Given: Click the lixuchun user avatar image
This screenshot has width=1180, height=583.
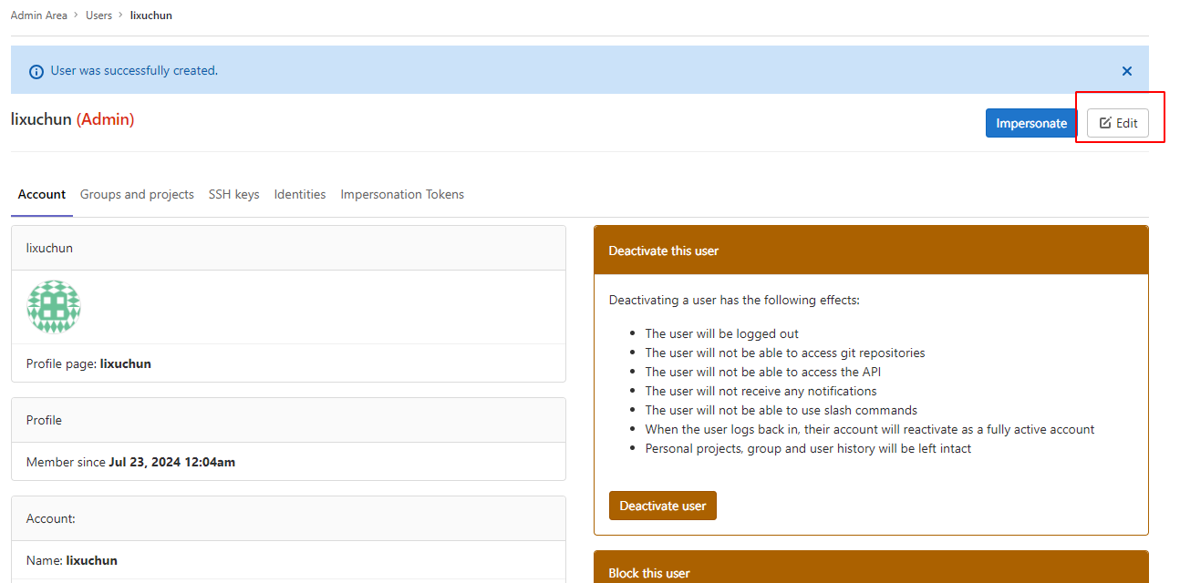Looking at the screenshot, I should click(54, 307).
